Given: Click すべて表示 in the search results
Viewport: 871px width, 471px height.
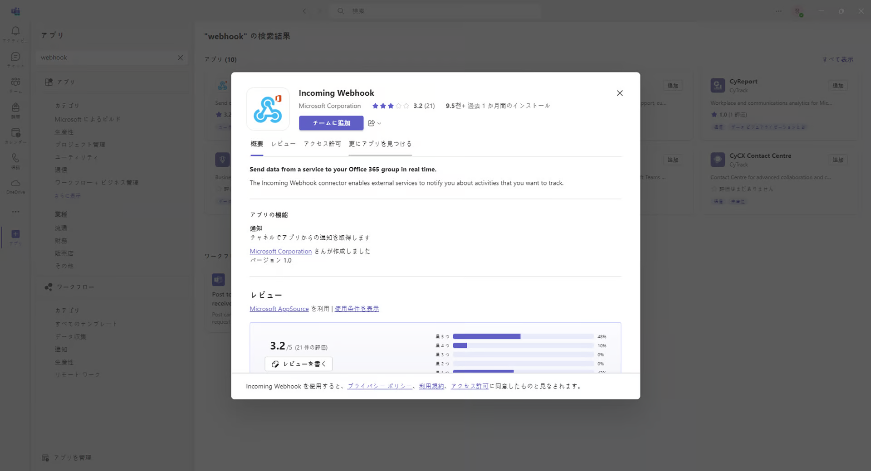Looking at the screenshot, I should click(837, 59).
